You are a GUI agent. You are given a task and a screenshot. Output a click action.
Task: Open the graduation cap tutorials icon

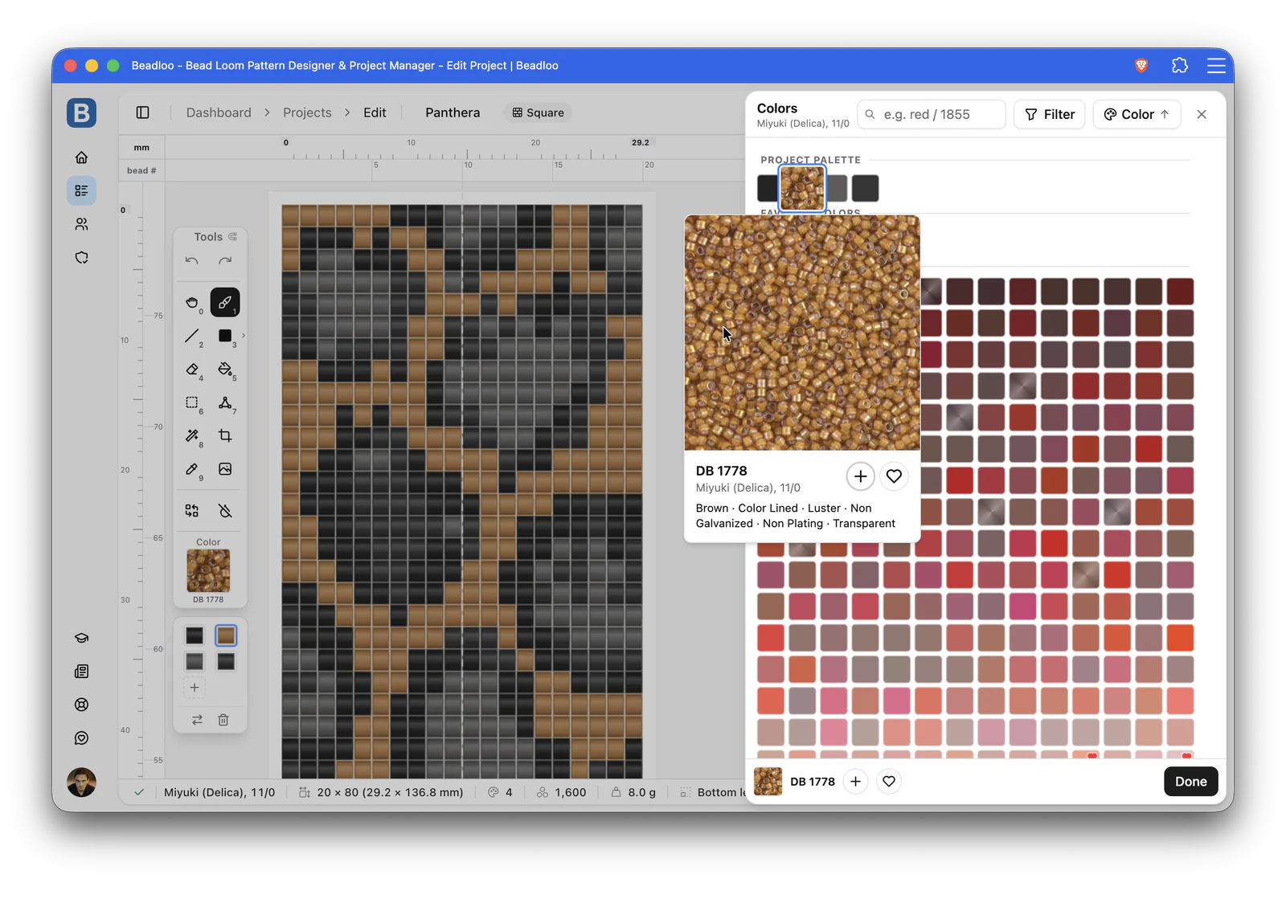click(81, 638)
